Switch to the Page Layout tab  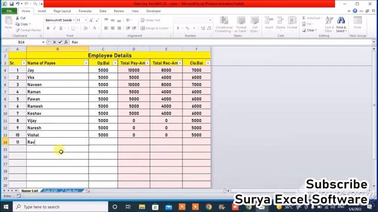coord(62,11)
